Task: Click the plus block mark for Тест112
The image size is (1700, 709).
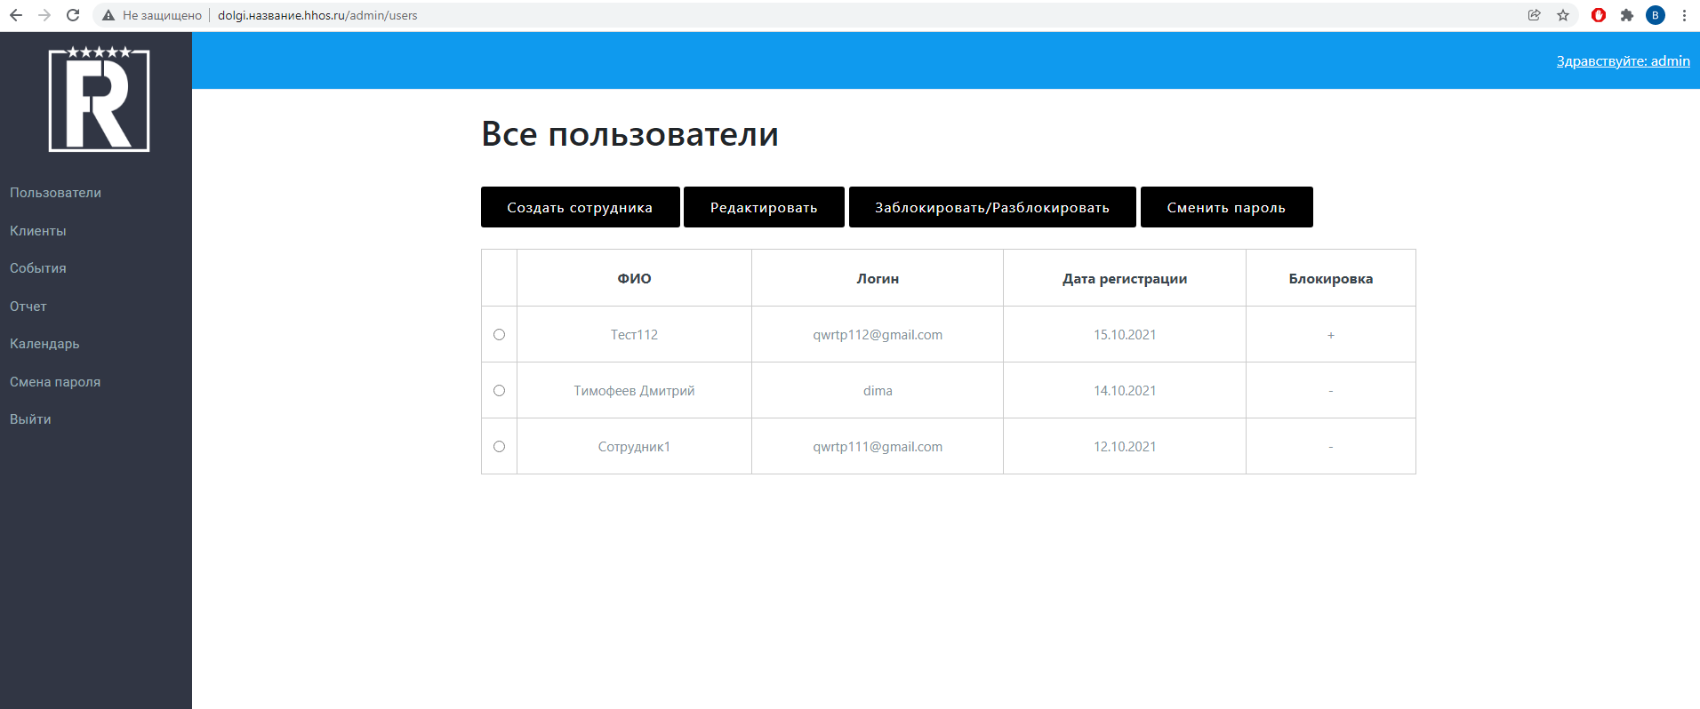Action: pyautogui.click(x=1331, y=335)
